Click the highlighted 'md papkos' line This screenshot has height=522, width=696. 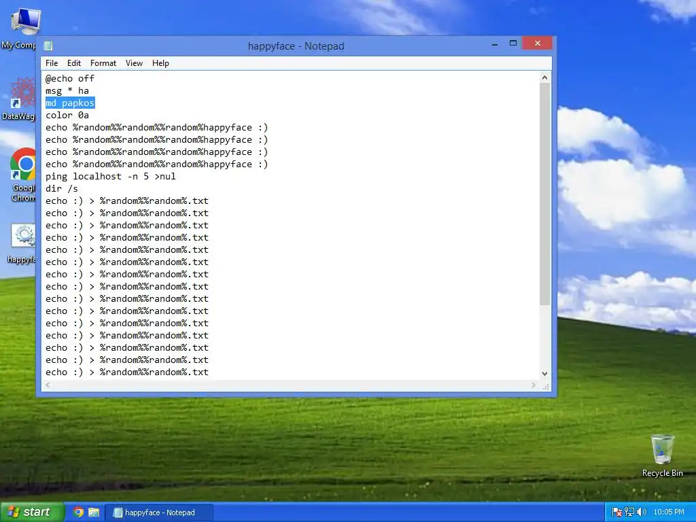pos(70,103)
